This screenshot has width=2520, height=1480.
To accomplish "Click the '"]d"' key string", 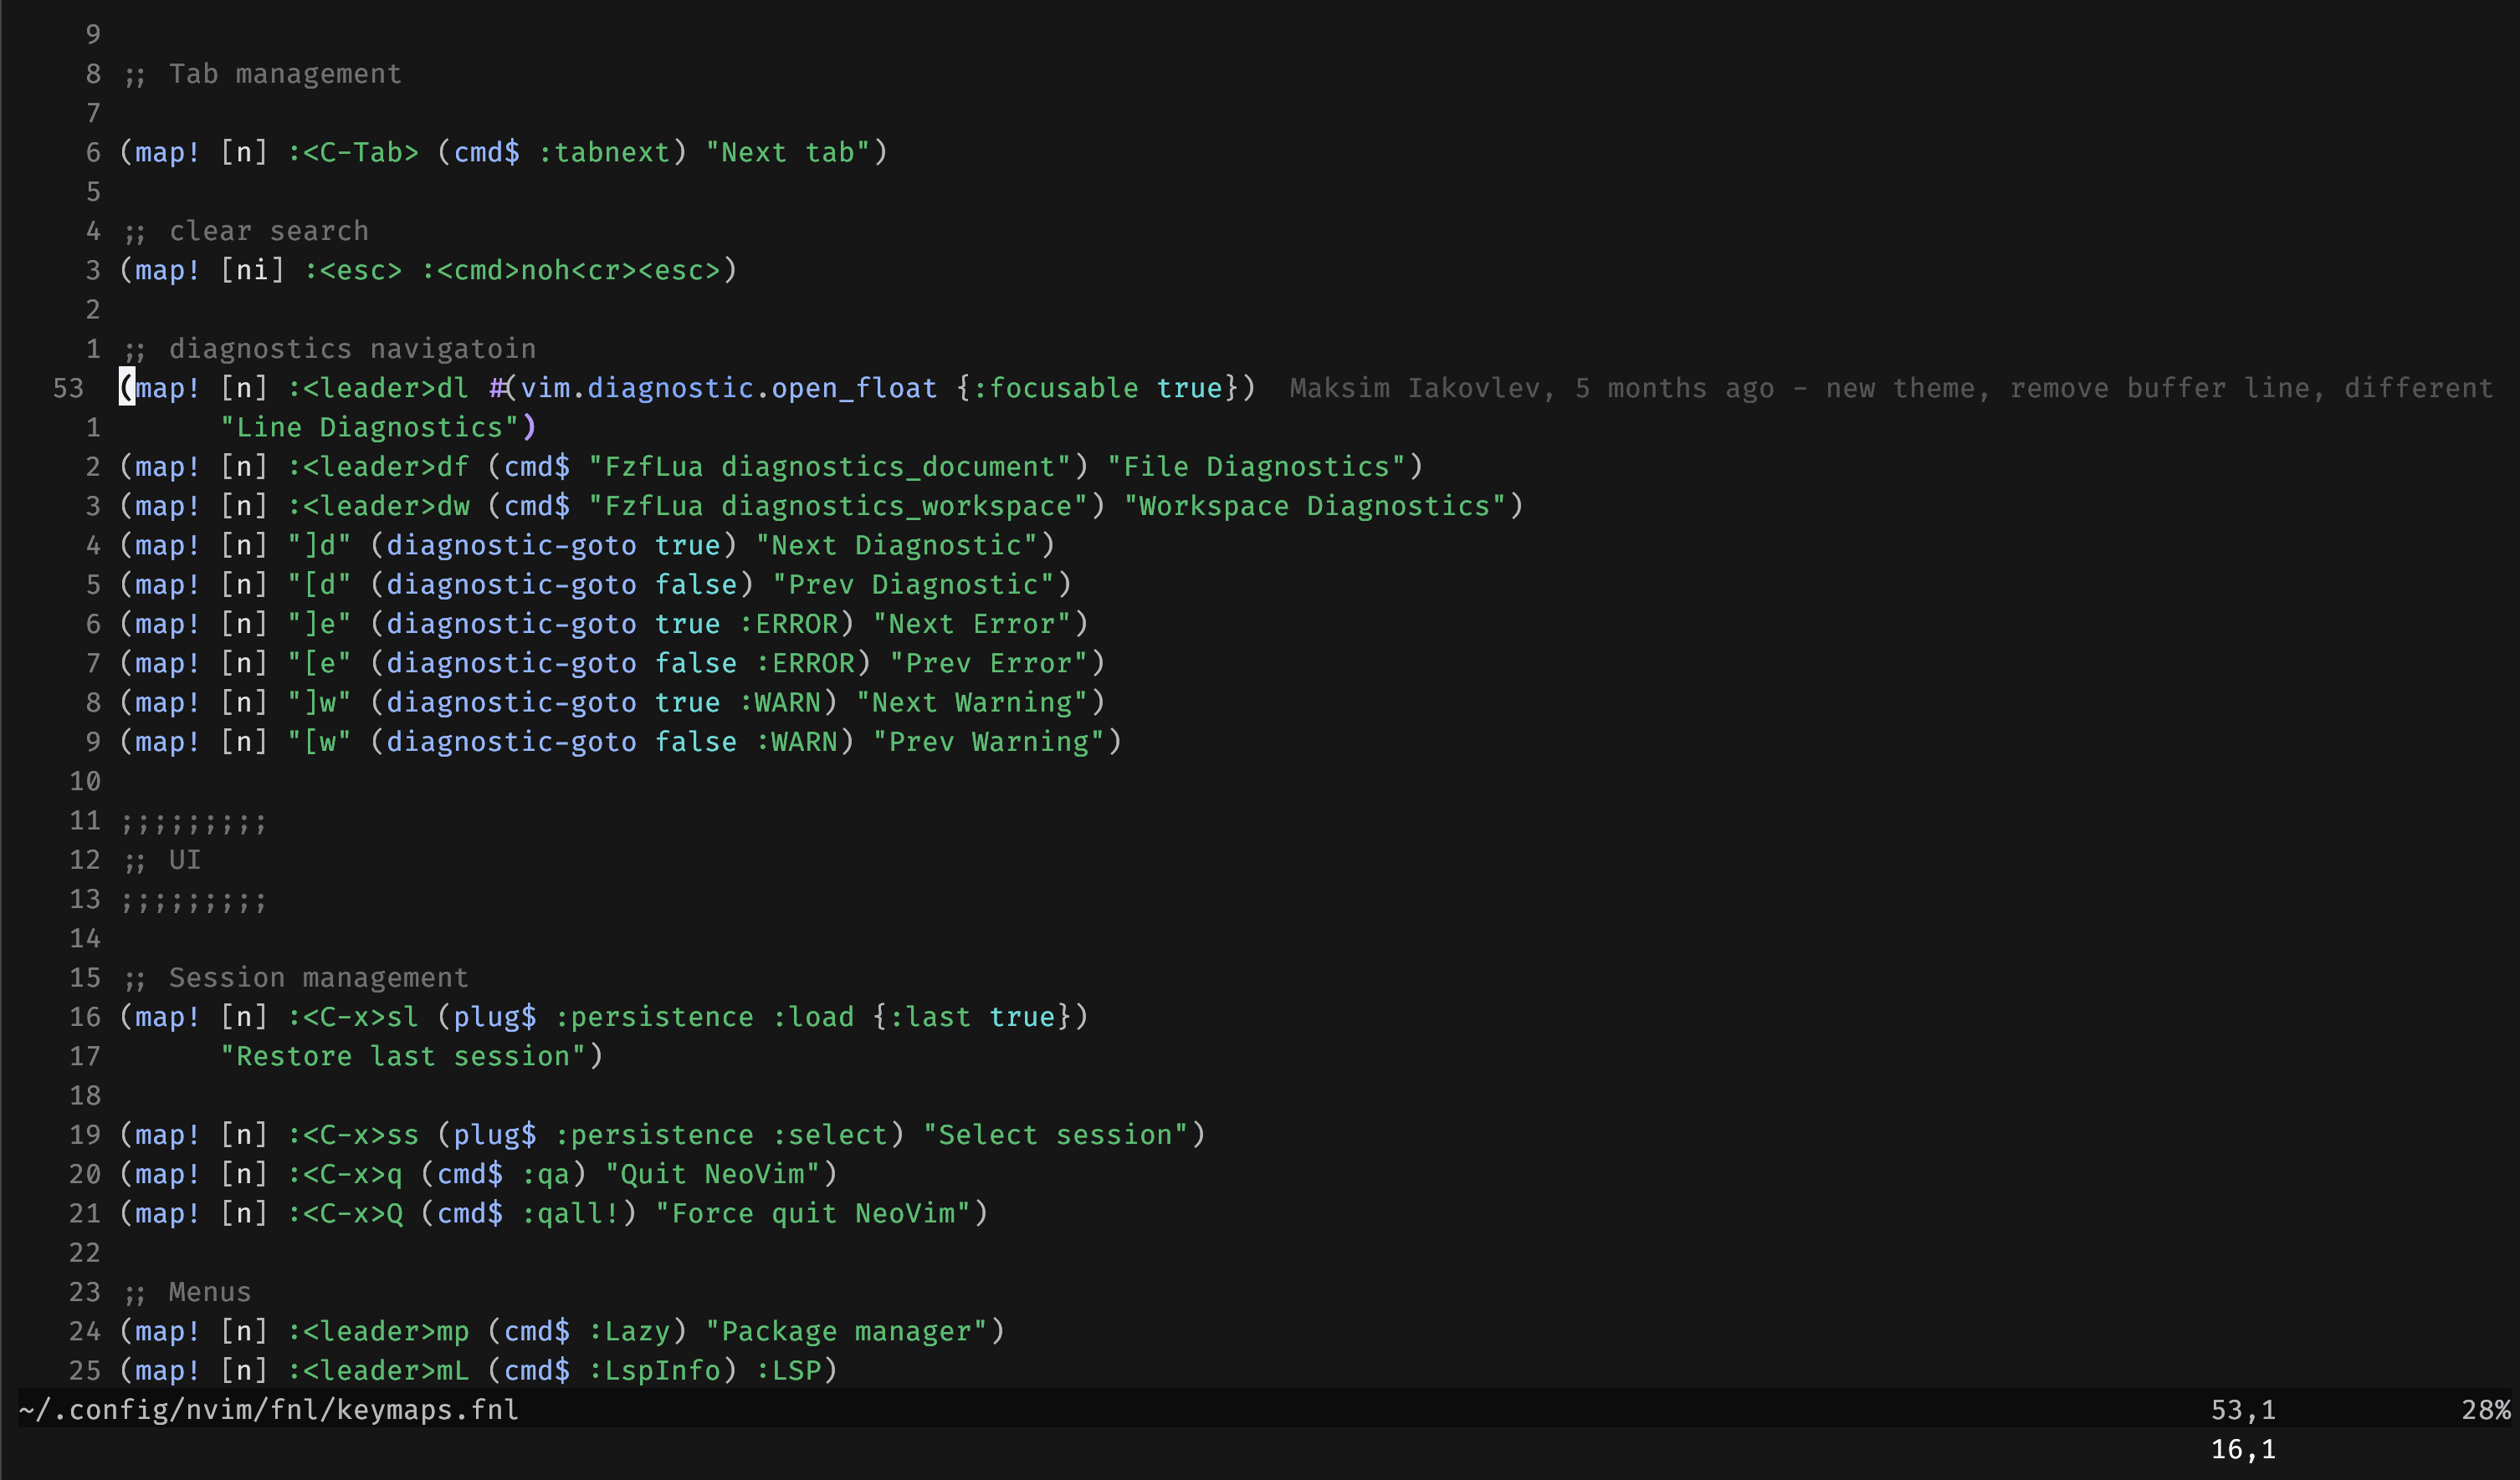I will [x=320, y=544].
